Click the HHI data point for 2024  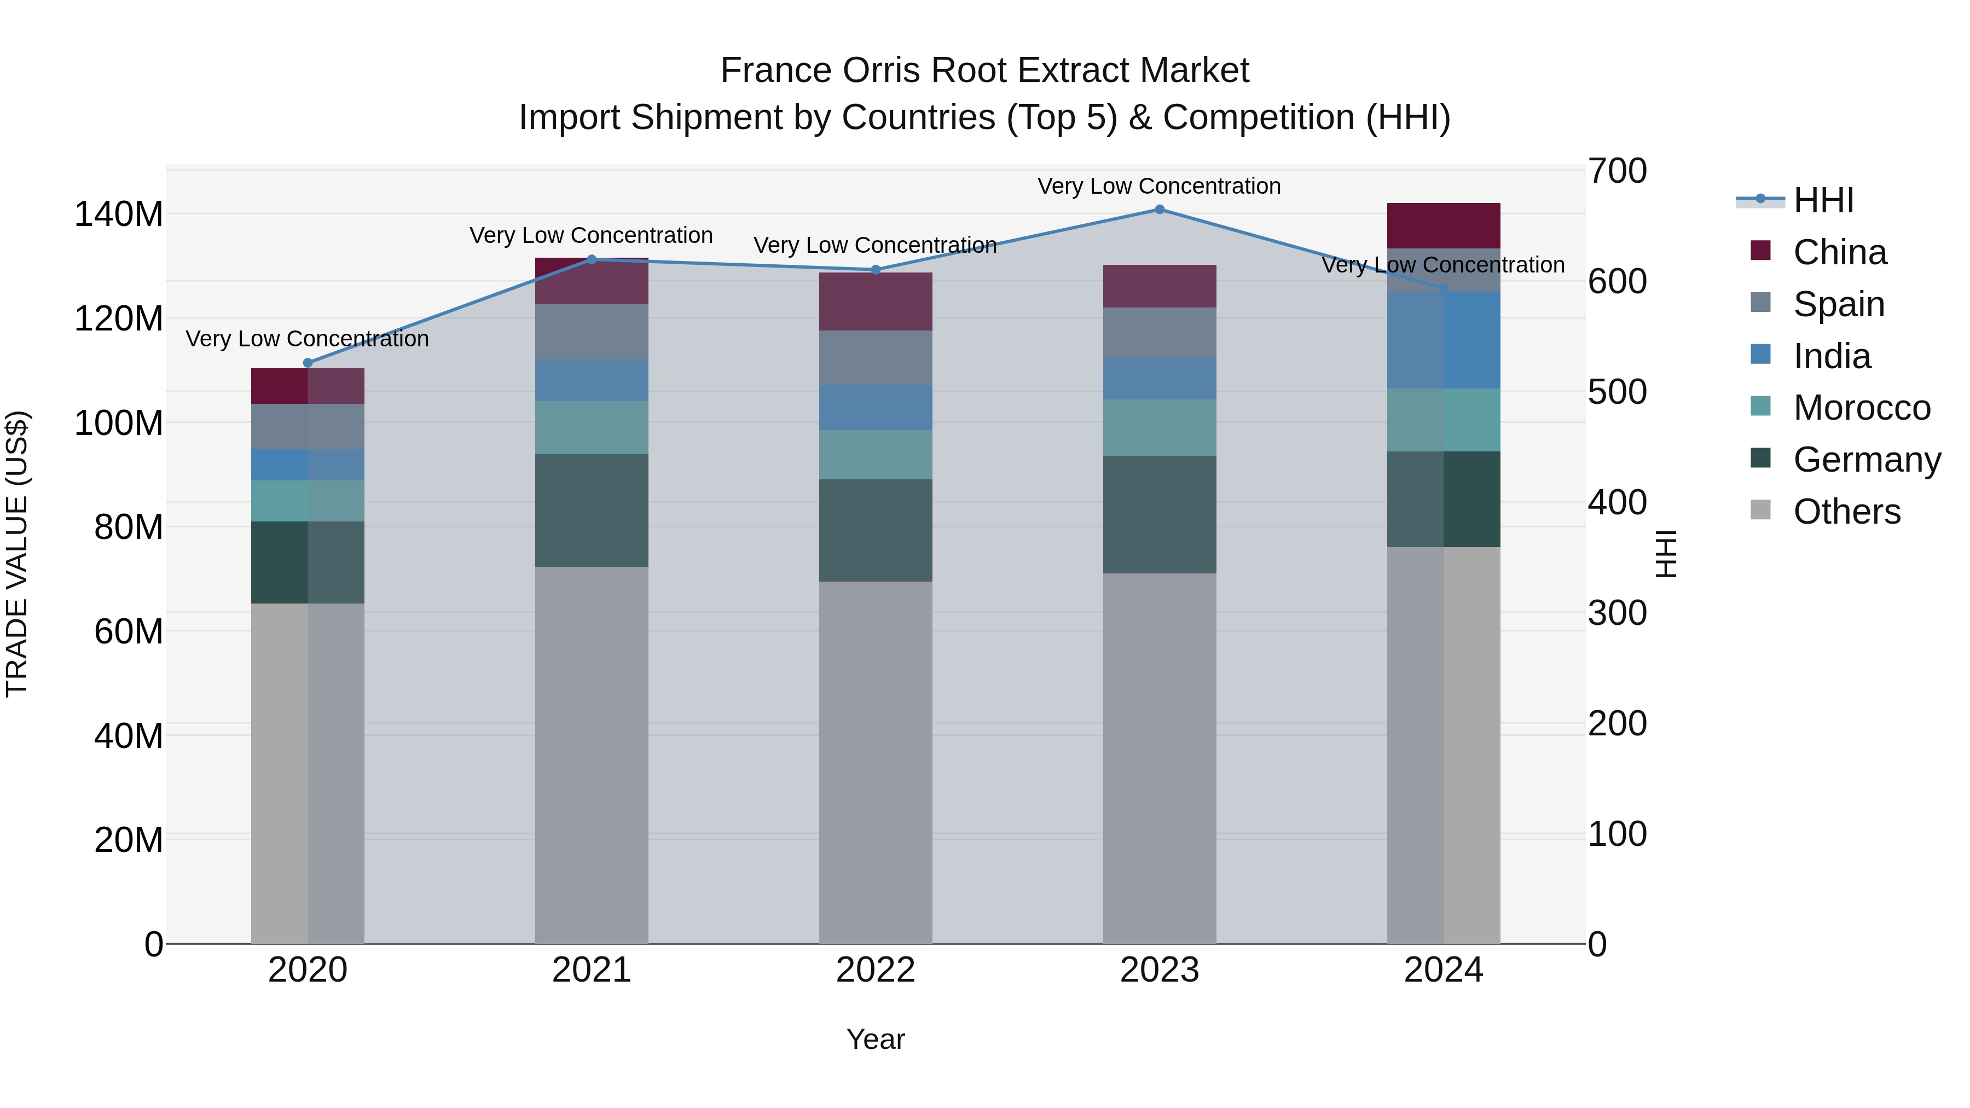tap(1444, 288)
